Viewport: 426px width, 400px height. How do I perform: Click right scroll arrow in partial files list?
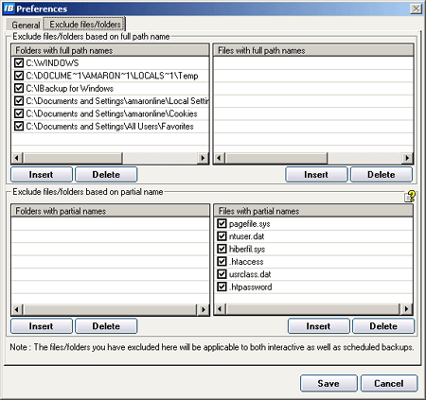click(407, 309)
